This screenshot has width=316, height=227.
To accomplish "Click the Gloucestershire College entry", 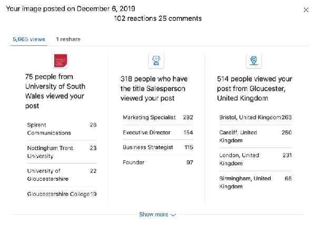I will (62, 194).
